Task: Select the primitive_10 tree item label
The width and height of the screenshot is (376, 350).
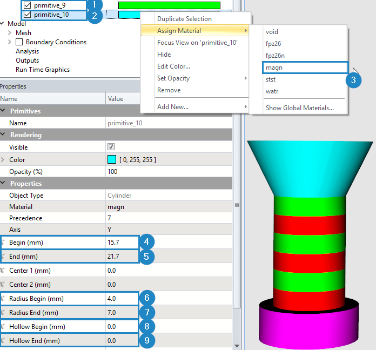Action: (x=51, y=15)
